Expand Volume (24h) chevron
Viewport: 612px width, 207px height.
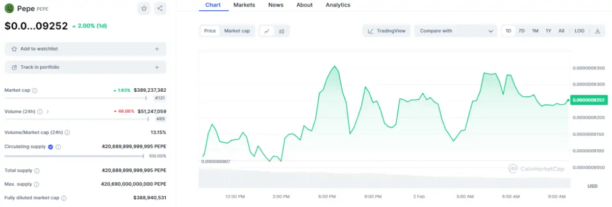[x=47, y=111]
